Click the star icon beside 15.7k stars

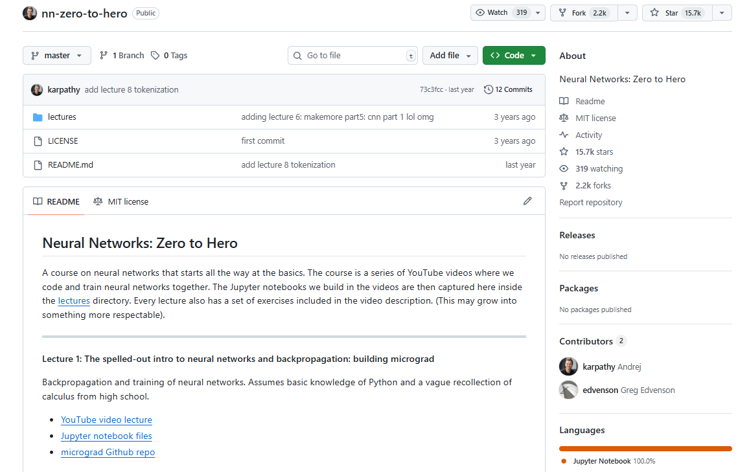coord(564,152)
